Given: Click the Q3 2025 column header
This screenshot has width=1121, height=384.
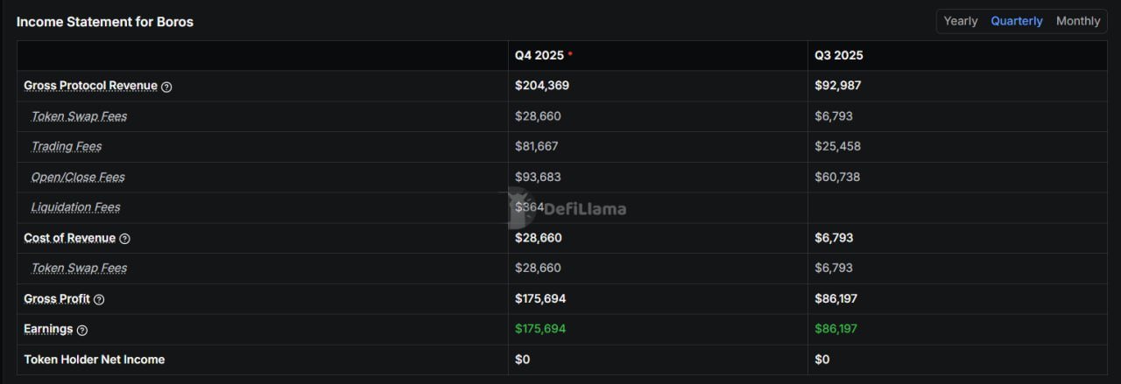Looking at the screenshot, I should pos(838,55).
